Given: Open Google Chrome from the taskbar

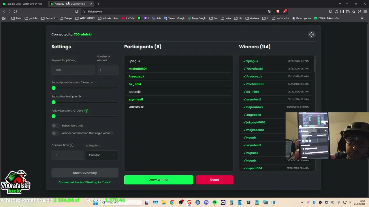Looking at the screenshot, I should click(172, 202).
